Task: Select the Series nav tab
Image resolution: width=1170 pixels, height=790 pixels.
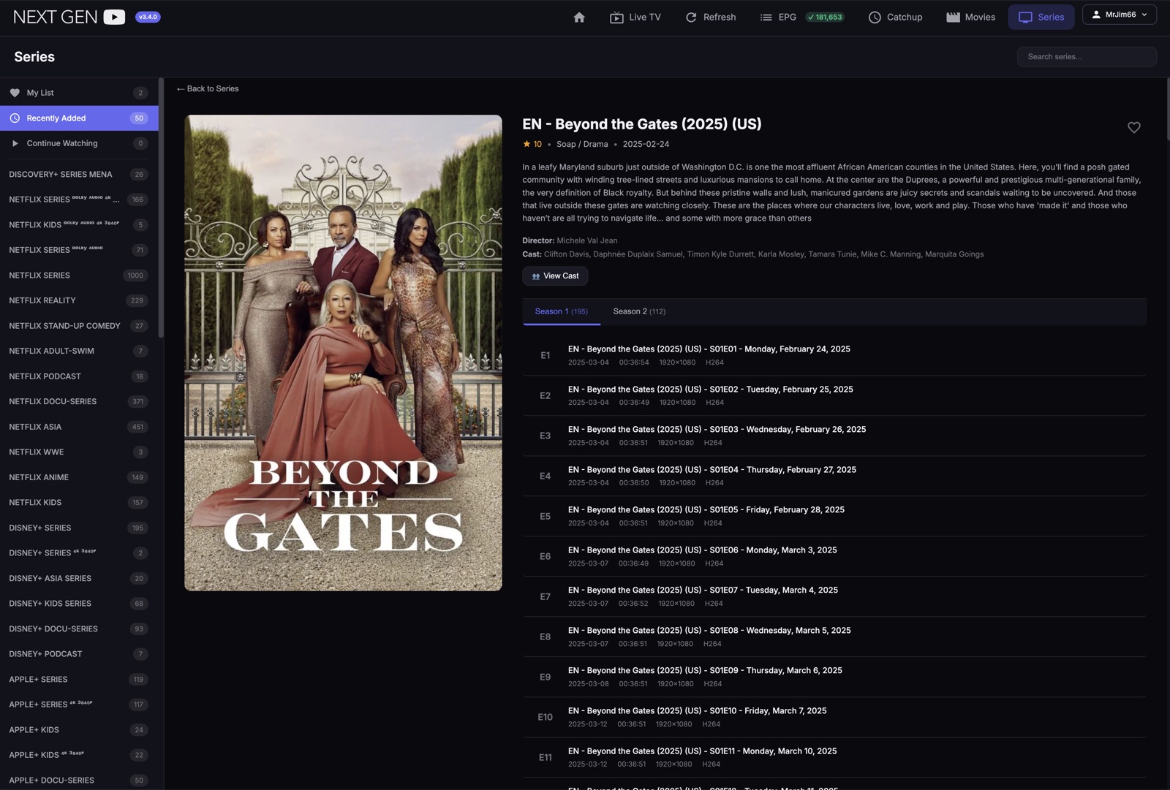Action: coord(1041,17)
